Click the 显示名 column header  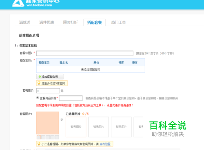(x=64, y=63)
